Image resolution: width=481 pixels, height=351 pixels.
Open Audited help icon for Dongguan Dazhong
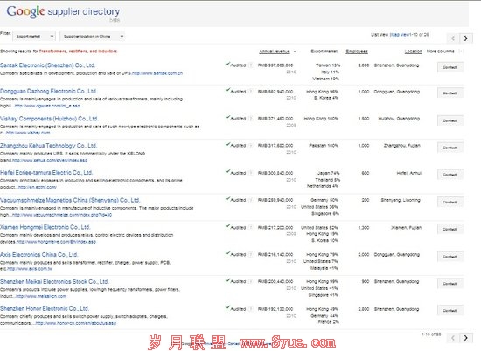(x=251, y=92)
